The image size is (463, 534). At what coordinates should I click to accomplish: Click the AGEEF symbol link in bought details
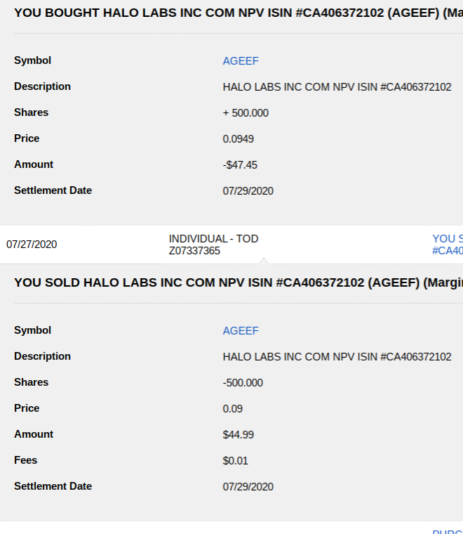point(241,61)
